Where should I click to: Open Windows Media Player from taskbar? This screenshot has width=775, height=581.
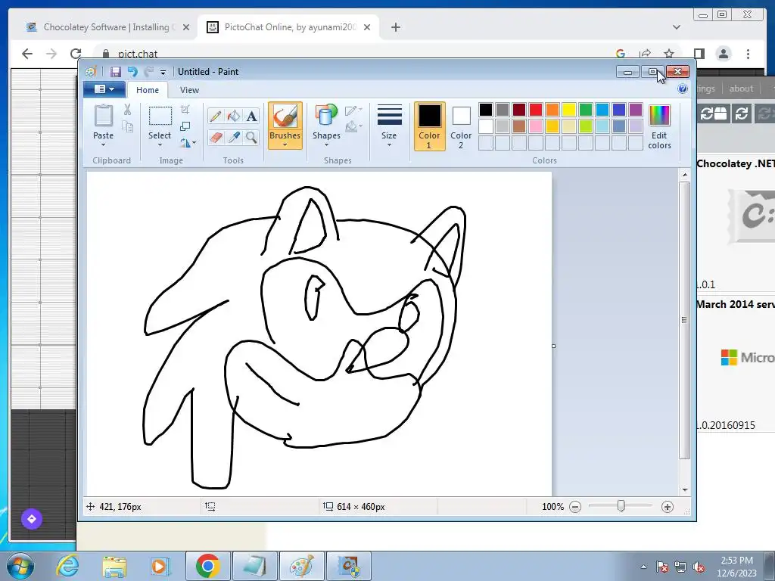pos(160,566)
